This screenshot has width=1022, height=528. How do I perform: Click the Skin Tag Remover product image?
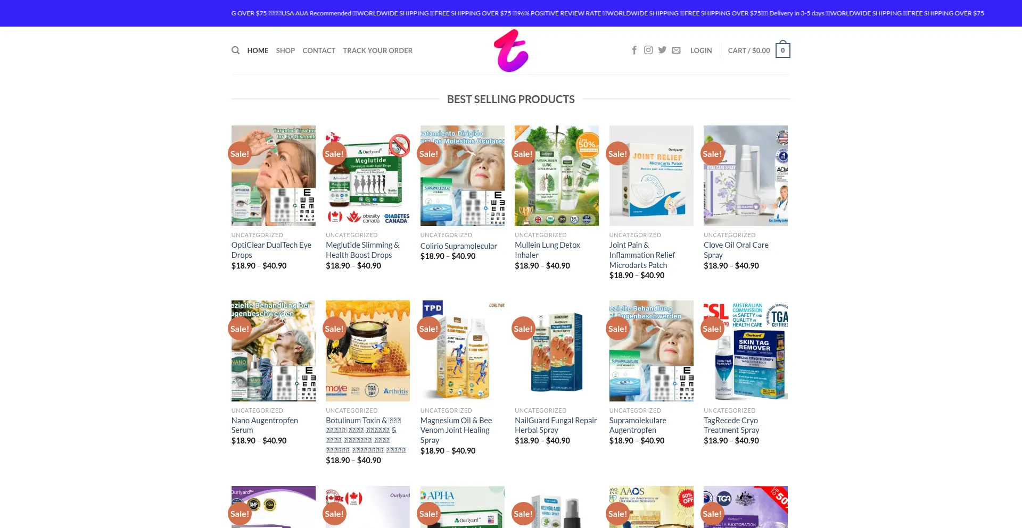pos(745,351)
